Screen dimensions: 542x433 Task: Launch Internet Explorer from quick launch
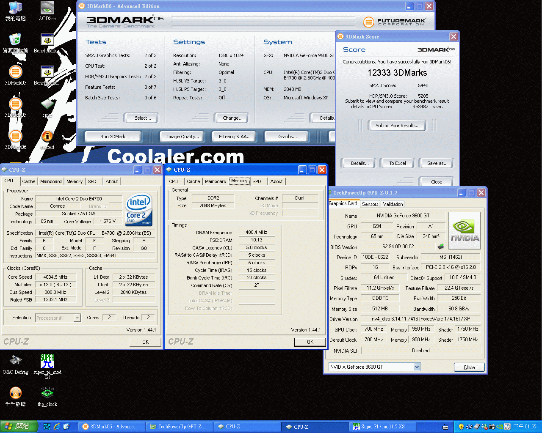pyautogui.click(x=57, y=427)
